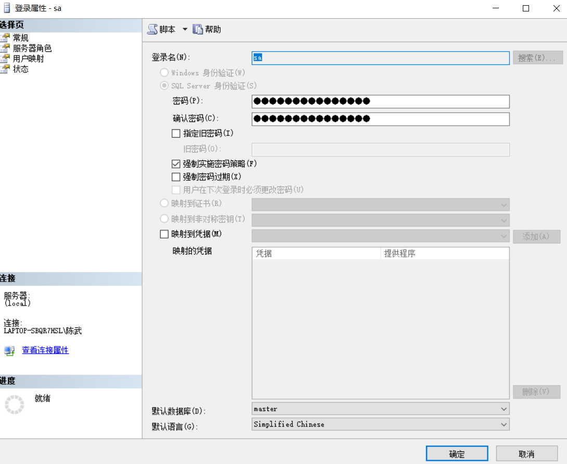
Task: Close the 登录属性 window
Action: (x=556, y=8)
